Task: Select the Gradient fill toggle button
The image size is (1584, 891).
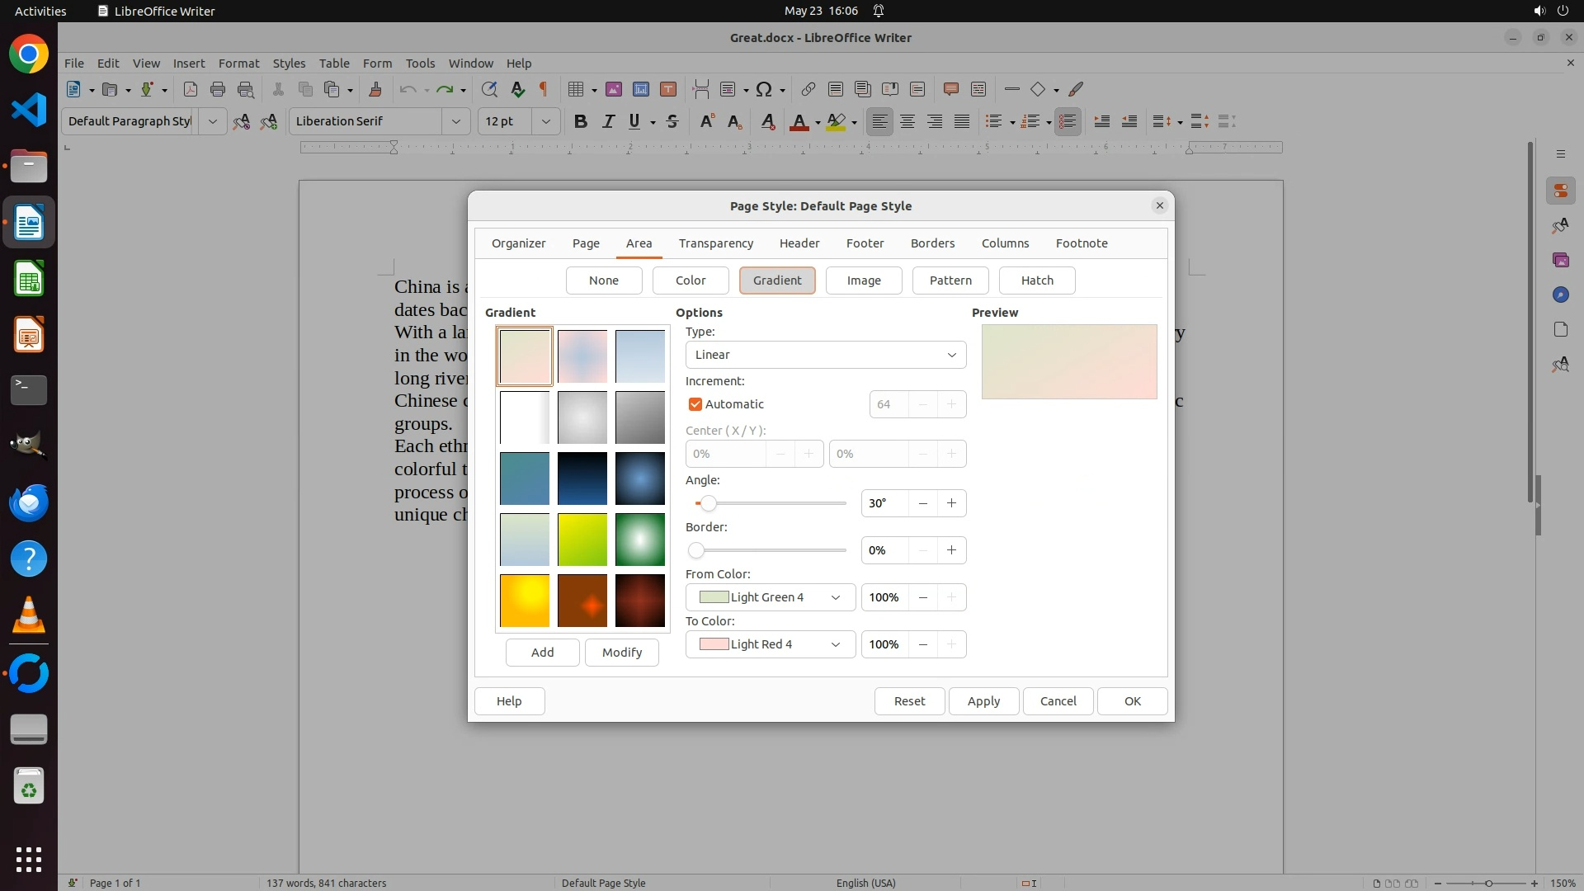Action: click(x=776, y=280)
